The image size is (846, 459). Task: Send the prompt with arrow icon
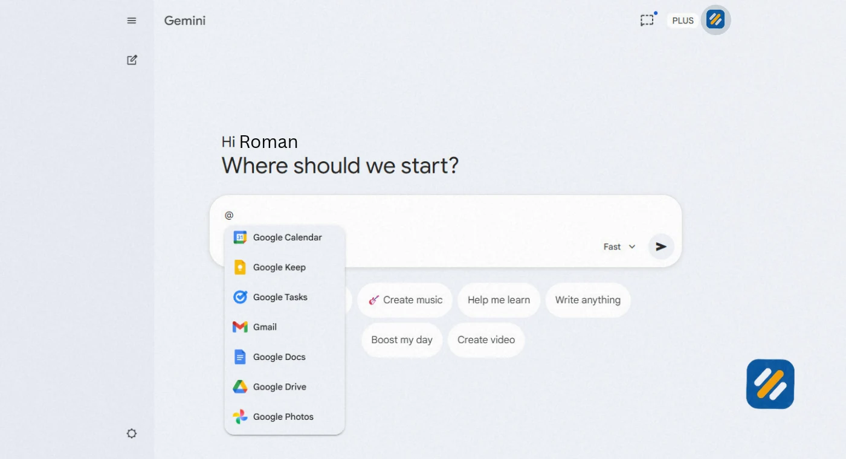click(x=661, y=246)
